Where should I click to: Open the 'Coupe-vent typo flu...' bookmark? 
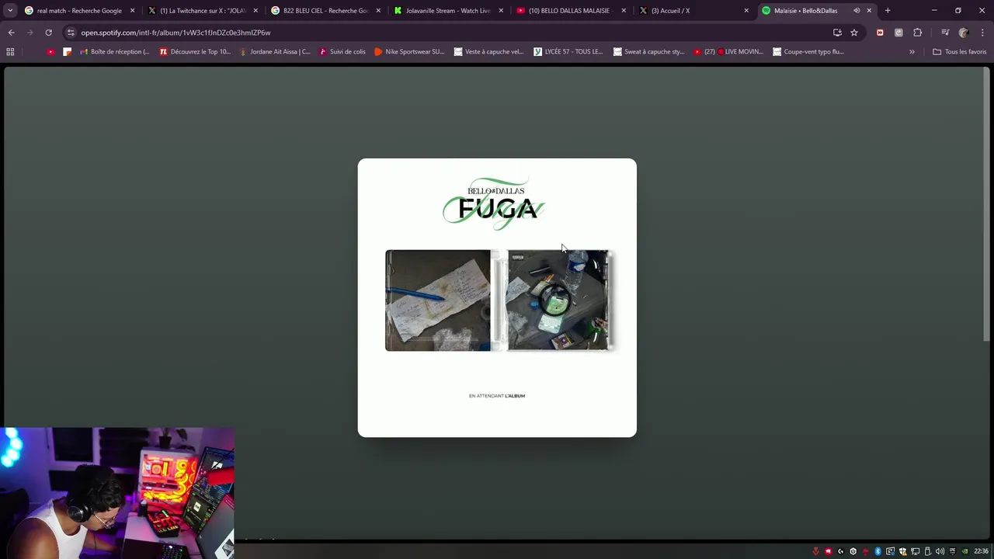(808, 52)
